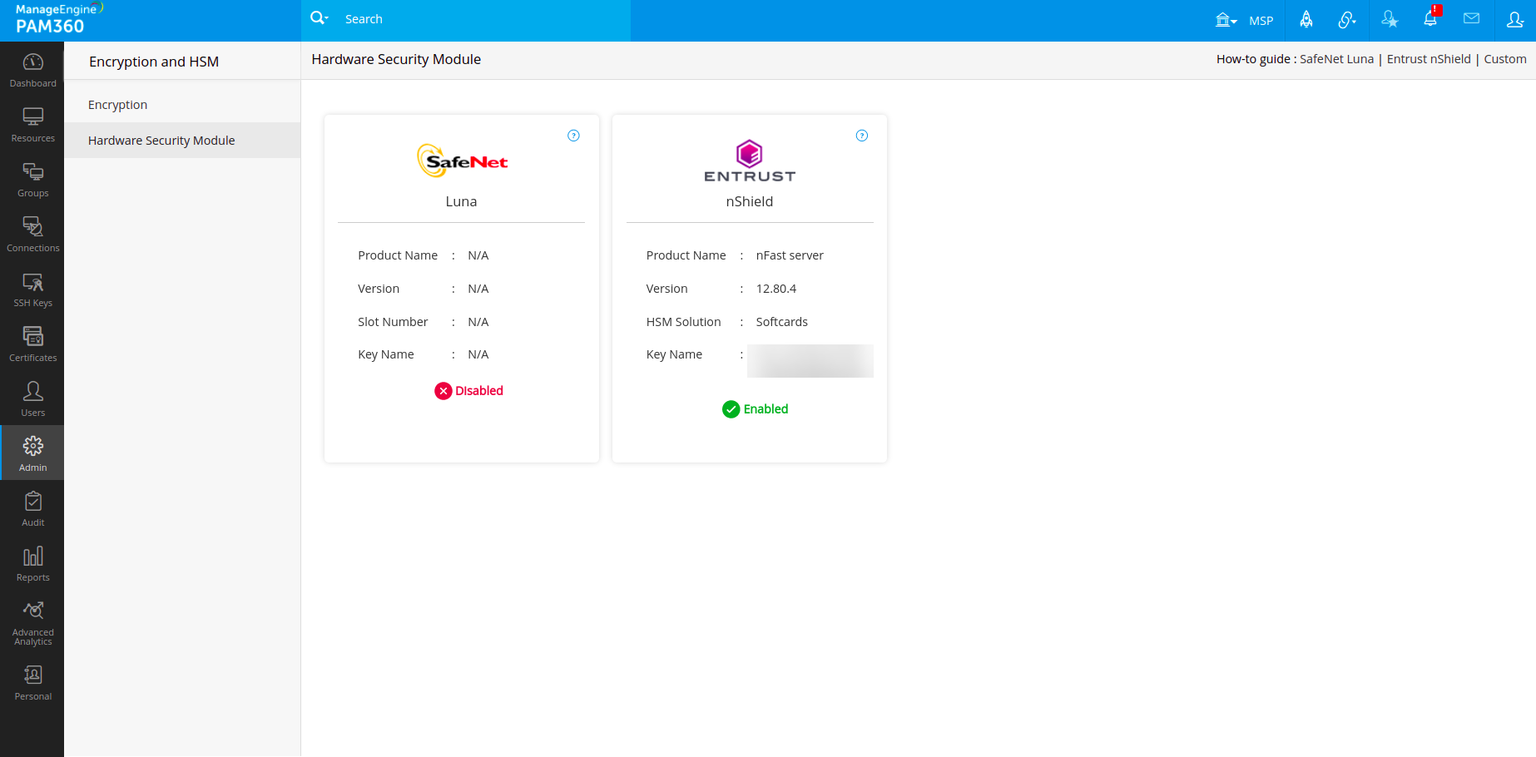Open the Dashboard from the sidebar
The width and height of the screenshot is (1536, 757).
[x=32, y=71]
